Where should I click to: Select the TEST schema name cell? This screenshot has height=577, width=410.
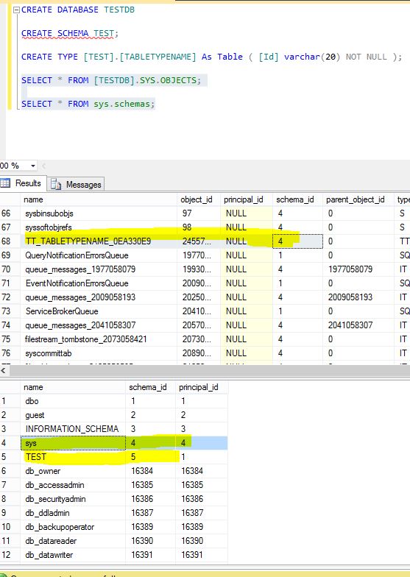pyautogui.click(x=73, y=457)
